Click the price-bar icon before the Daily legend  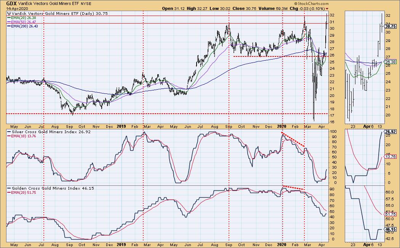9,13
